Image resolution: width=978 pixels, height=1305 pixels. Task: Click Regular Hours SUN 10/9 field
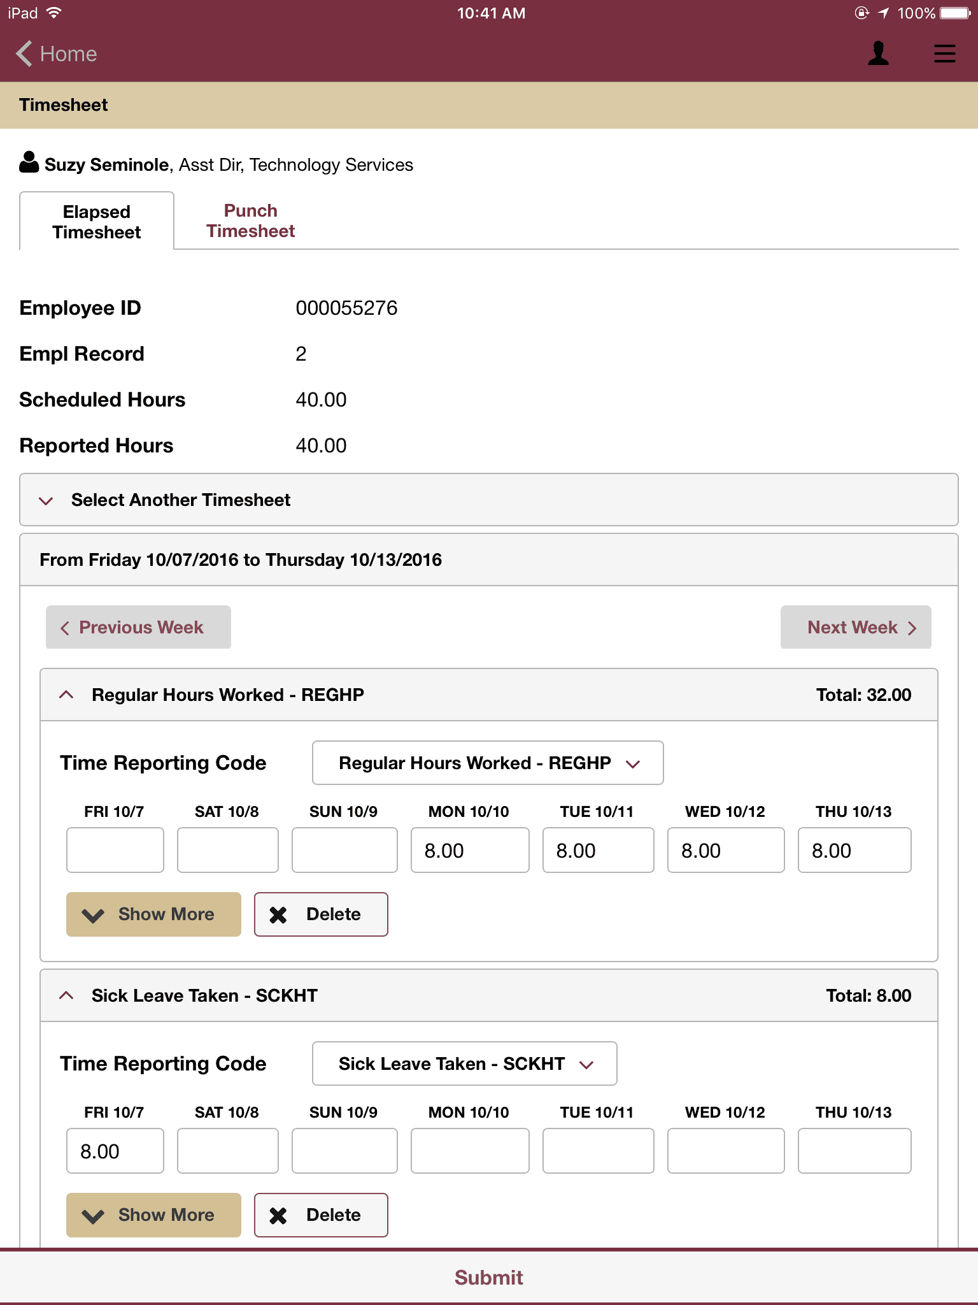344,850
